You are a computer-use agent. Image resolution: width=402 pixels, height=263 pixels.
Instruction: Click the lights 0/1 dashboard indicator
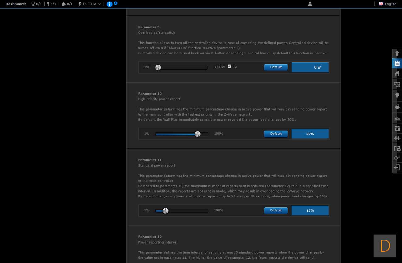point(36,4)
